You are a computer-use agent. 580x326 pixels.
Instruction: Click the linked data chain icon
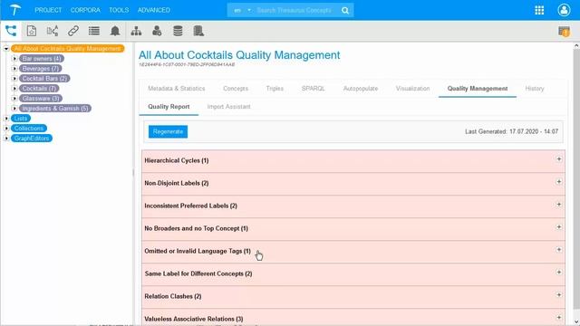73,31
